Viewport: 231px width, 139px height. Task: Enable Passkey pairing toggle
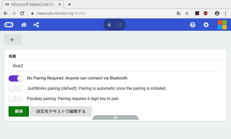(16, 99)
